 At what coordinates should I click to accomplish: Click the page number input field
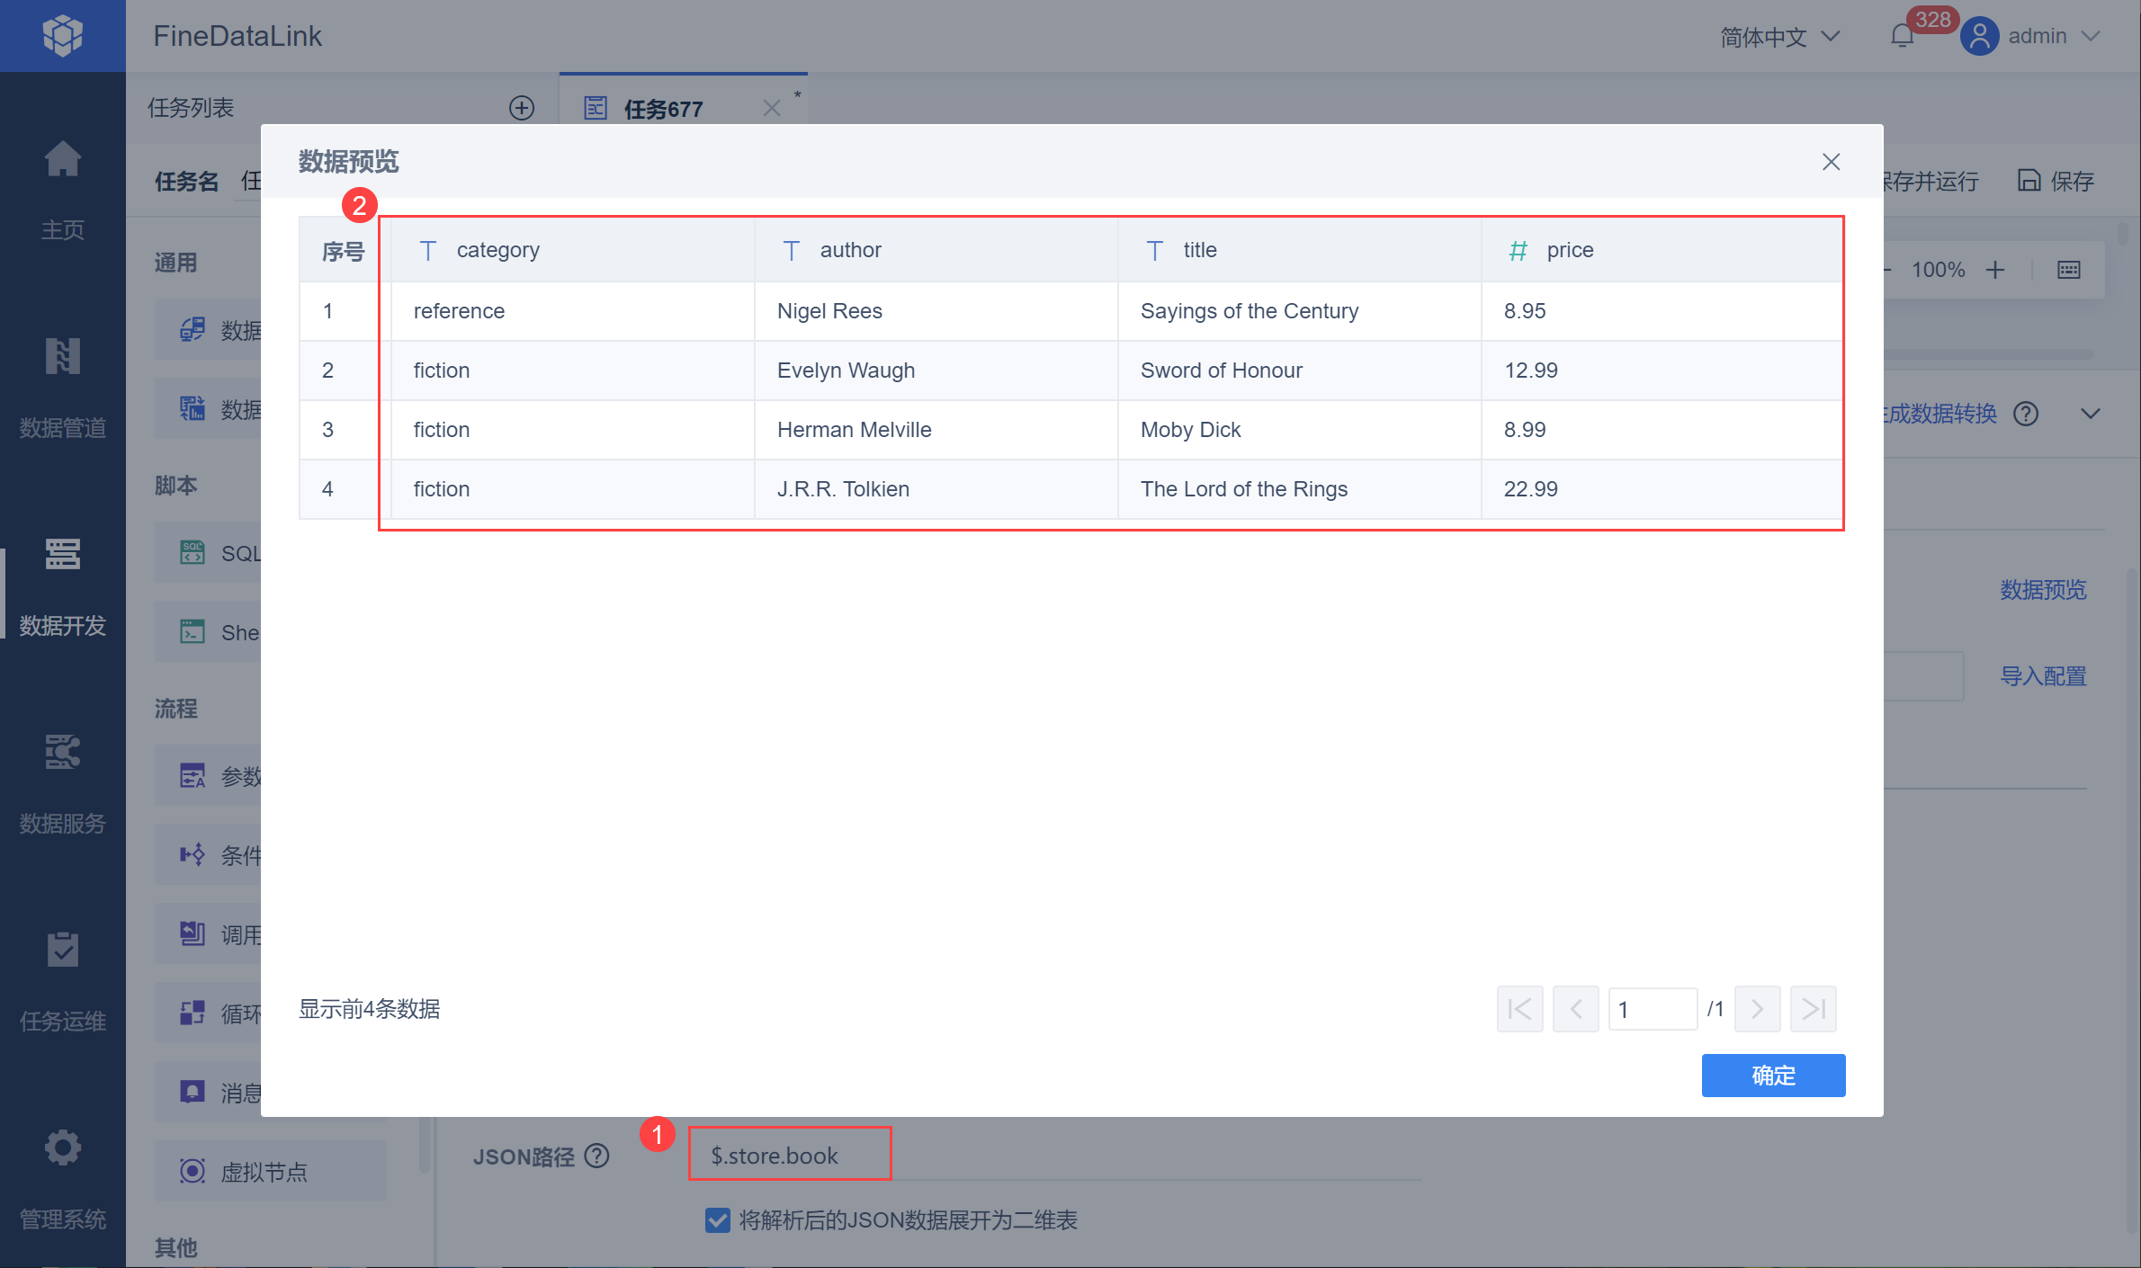[1652, 1009]
